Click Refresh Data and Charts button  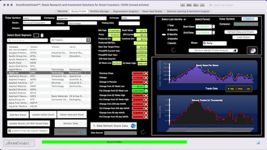click(241, 32)
